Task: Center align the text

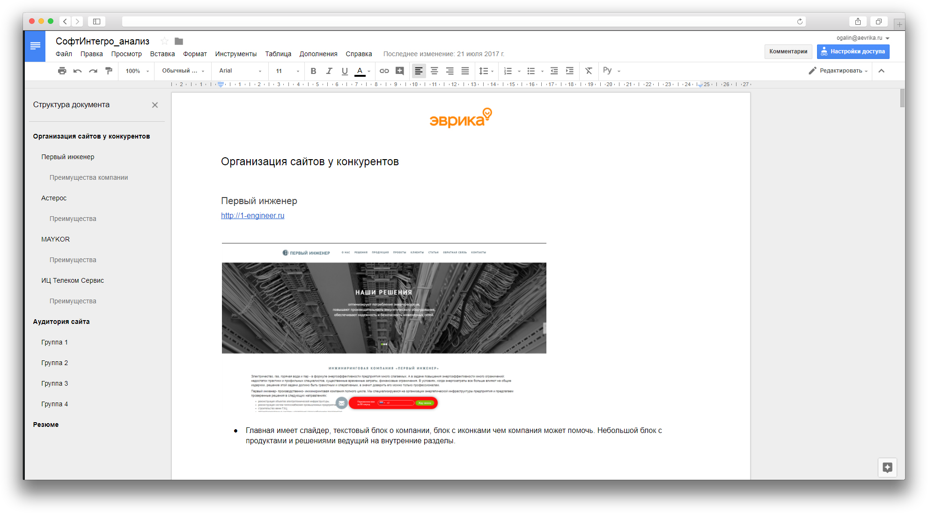Action: [434, 71]
